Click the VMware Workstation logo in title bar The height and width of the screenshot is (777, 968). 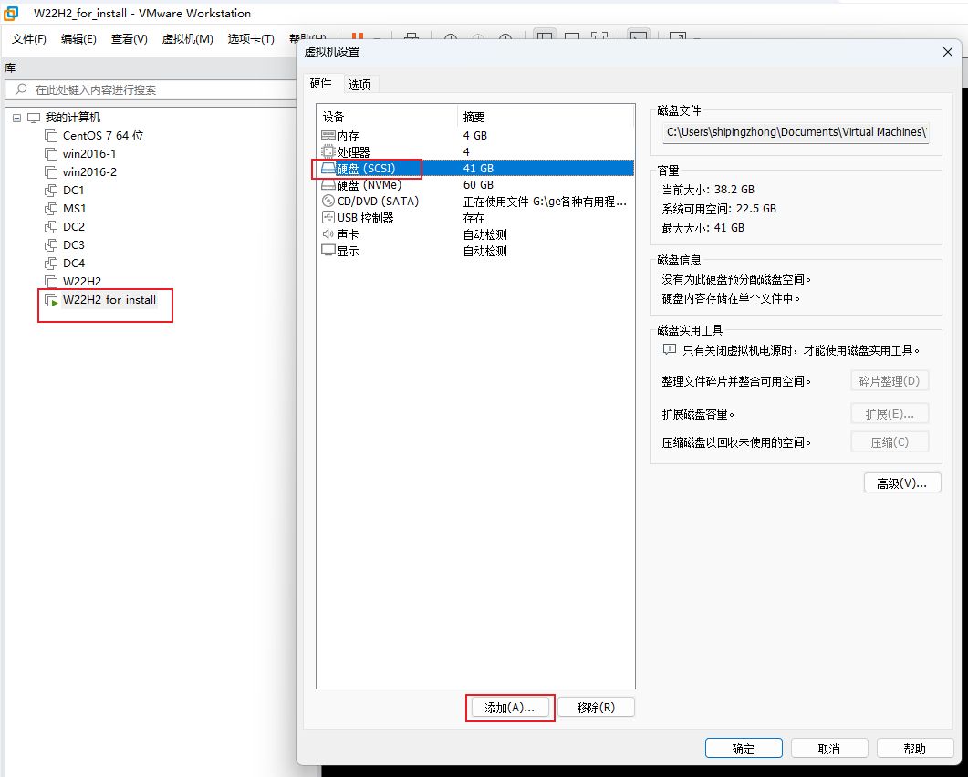(x=12, y=14)
